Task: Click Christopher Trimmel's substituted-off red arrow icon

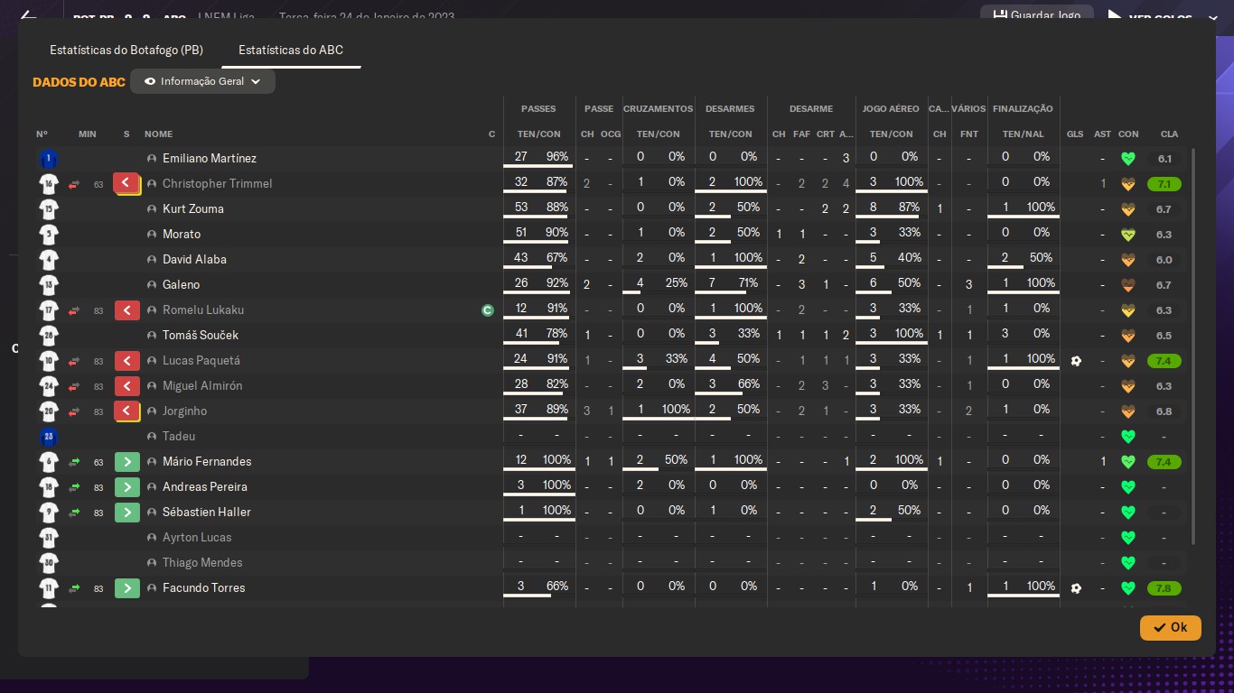Action: pos(126,184)
